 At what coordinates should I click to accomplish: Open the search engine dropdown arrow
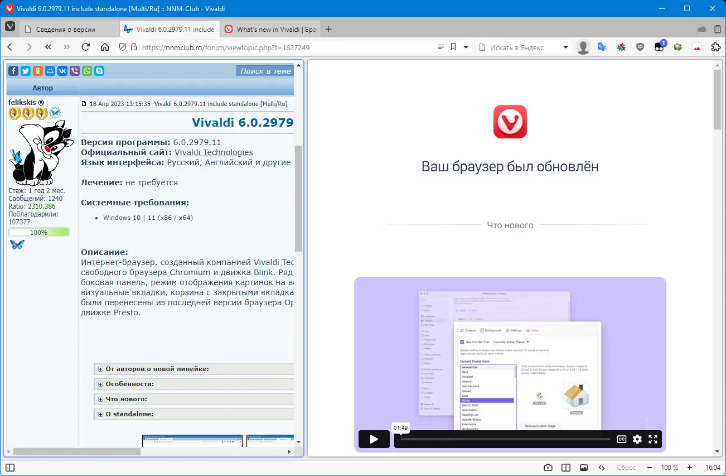(x=565, y=47)
